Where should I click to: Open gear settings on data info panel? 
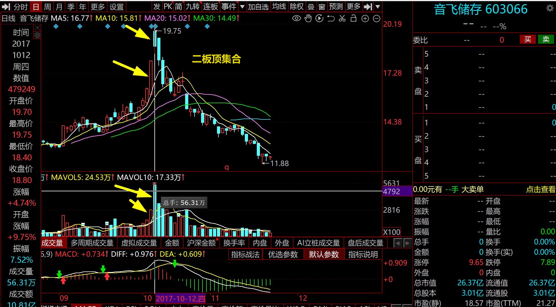[x=37, y=35]
